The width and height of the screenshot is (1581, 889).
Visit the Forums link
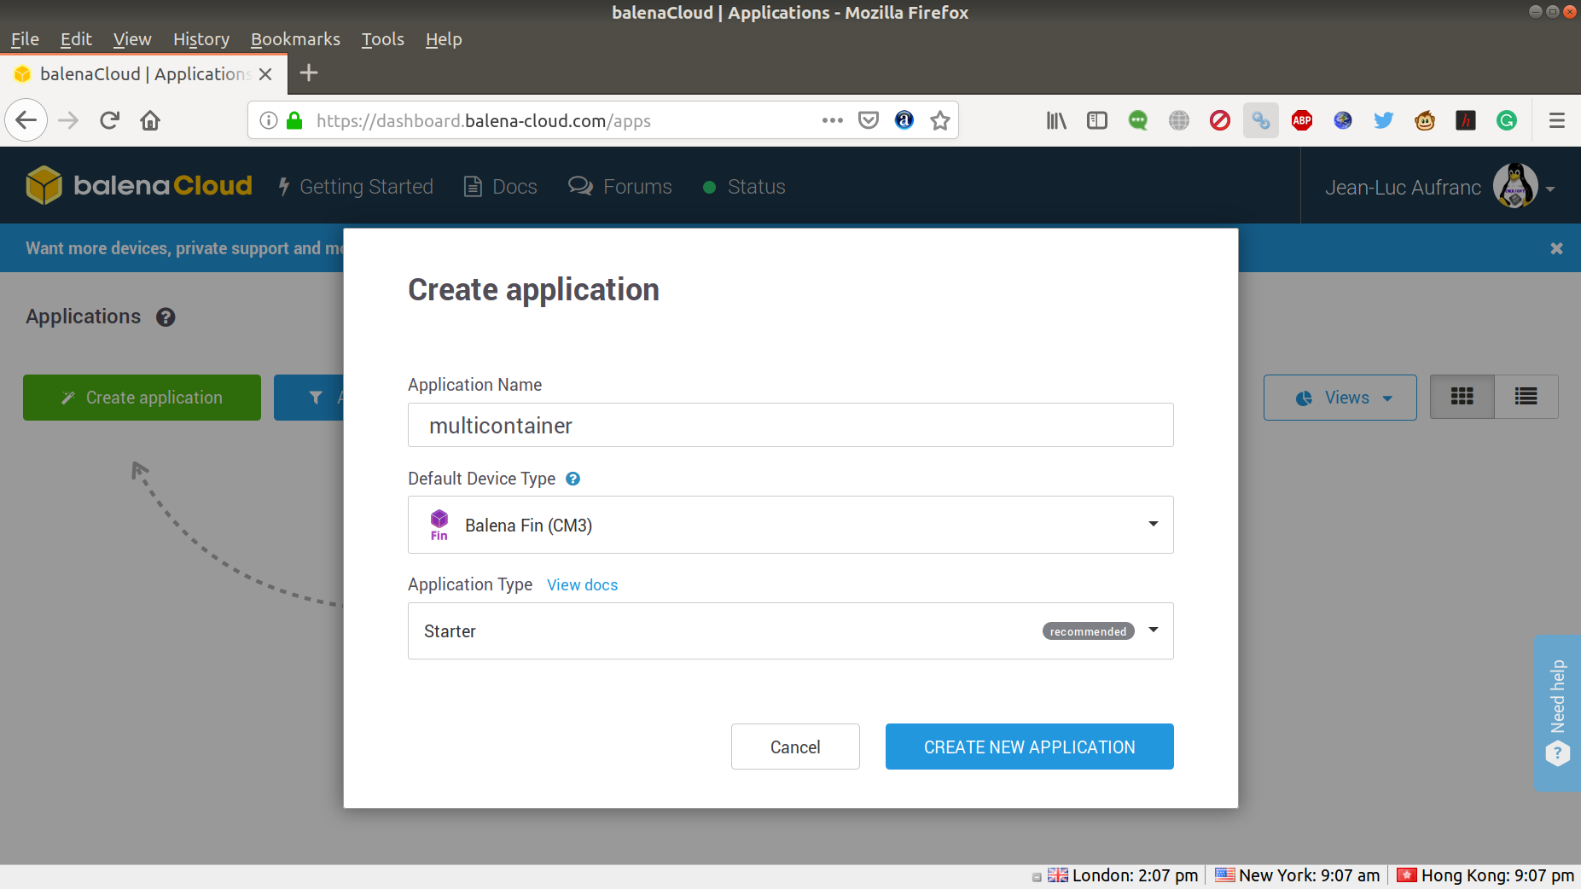point(620,187)
